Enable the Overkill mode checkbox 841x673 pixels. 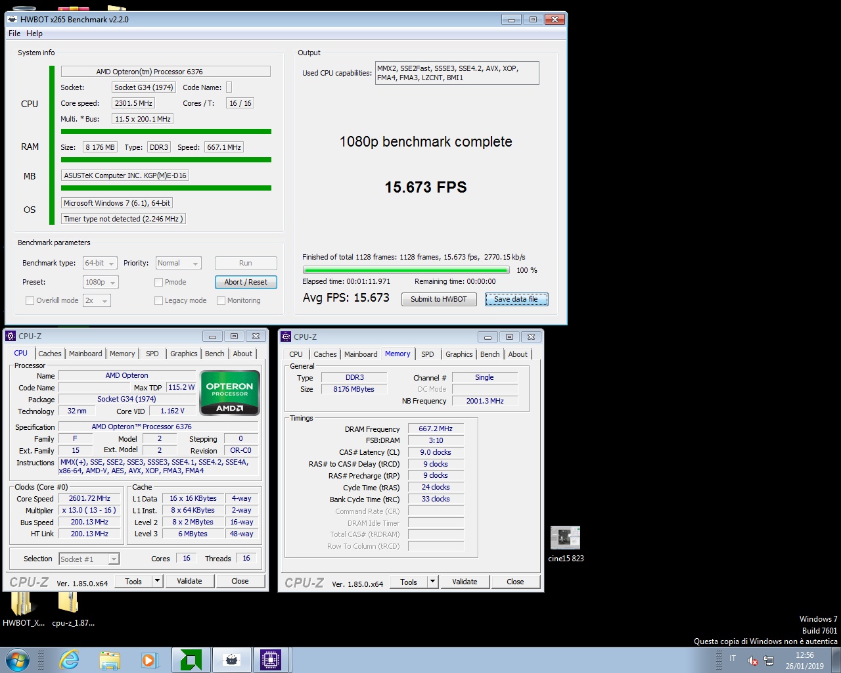(x=30, y=300)
